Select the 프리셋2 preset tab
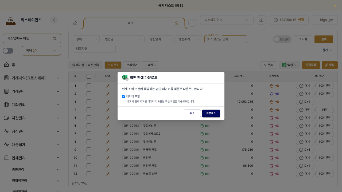The width and height of the screenshot is (342, 192). tap(132, 65)
